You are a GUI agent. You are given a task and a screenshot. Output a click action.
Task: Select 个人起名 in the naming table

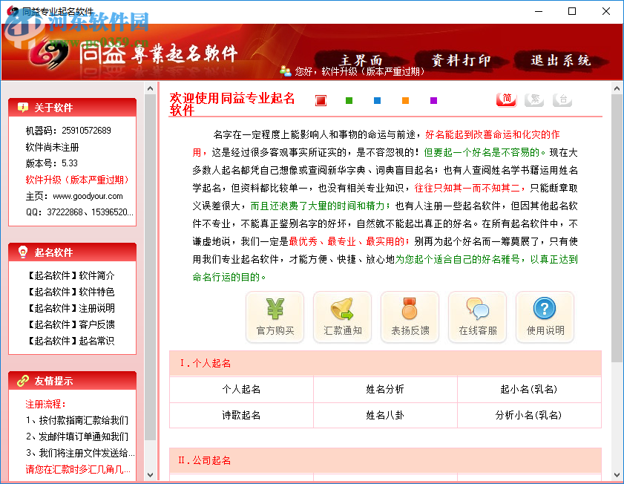(x=240, y=389)
